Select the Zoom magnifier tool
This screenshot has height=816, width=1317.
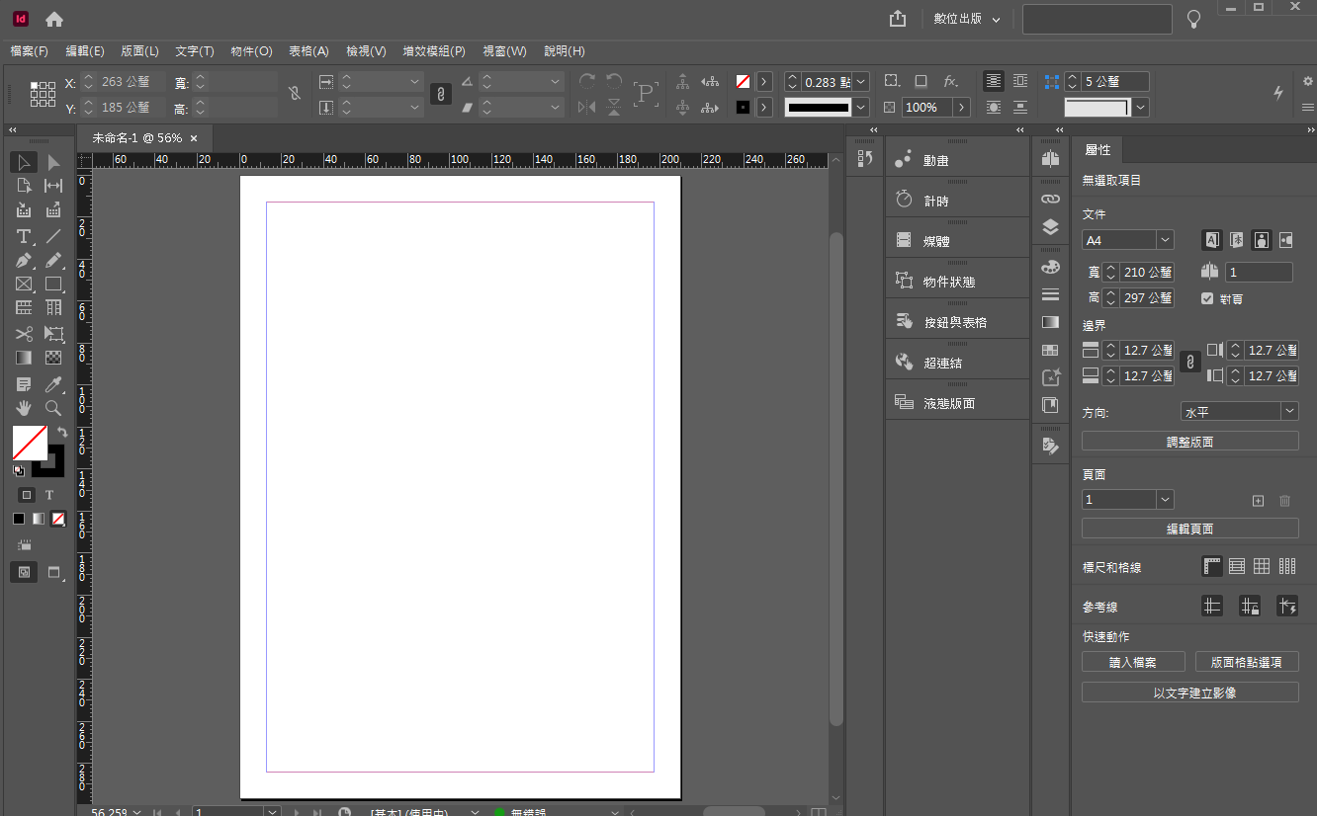(x=53, y=408)
